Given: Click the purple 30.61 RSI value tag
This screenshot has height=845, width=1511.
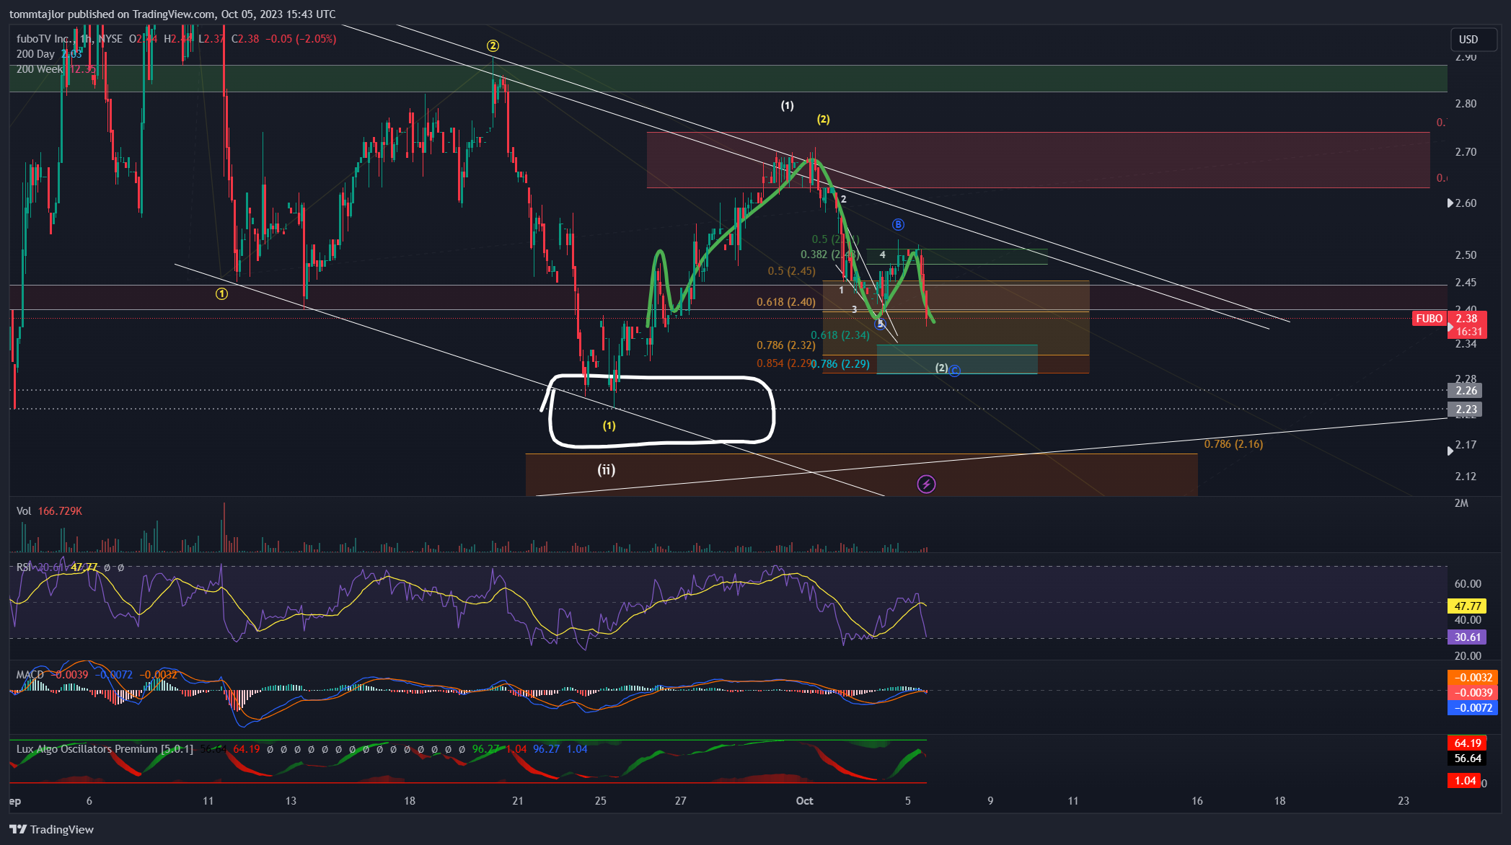Looking at the screenshot, I should point(1467,637).
